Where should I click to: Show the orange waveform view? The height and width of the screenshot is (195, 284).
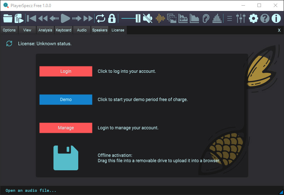click(160, 18)
